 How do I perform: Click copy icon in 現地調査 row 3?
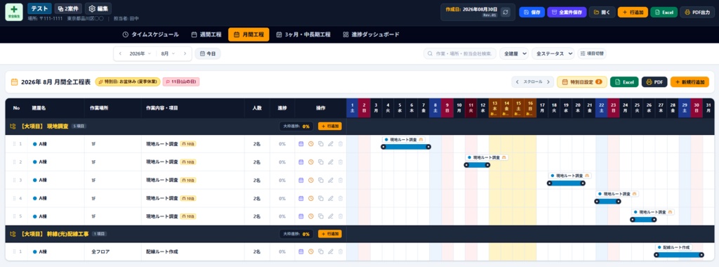click(320, 181)
